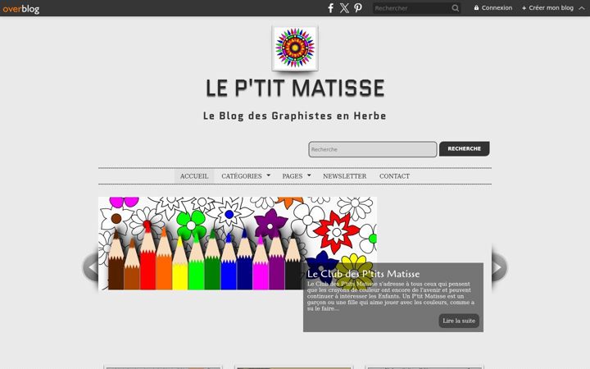Share on Pinterest icon
Screen dimensions: 590x369
(x=358, y=8)
